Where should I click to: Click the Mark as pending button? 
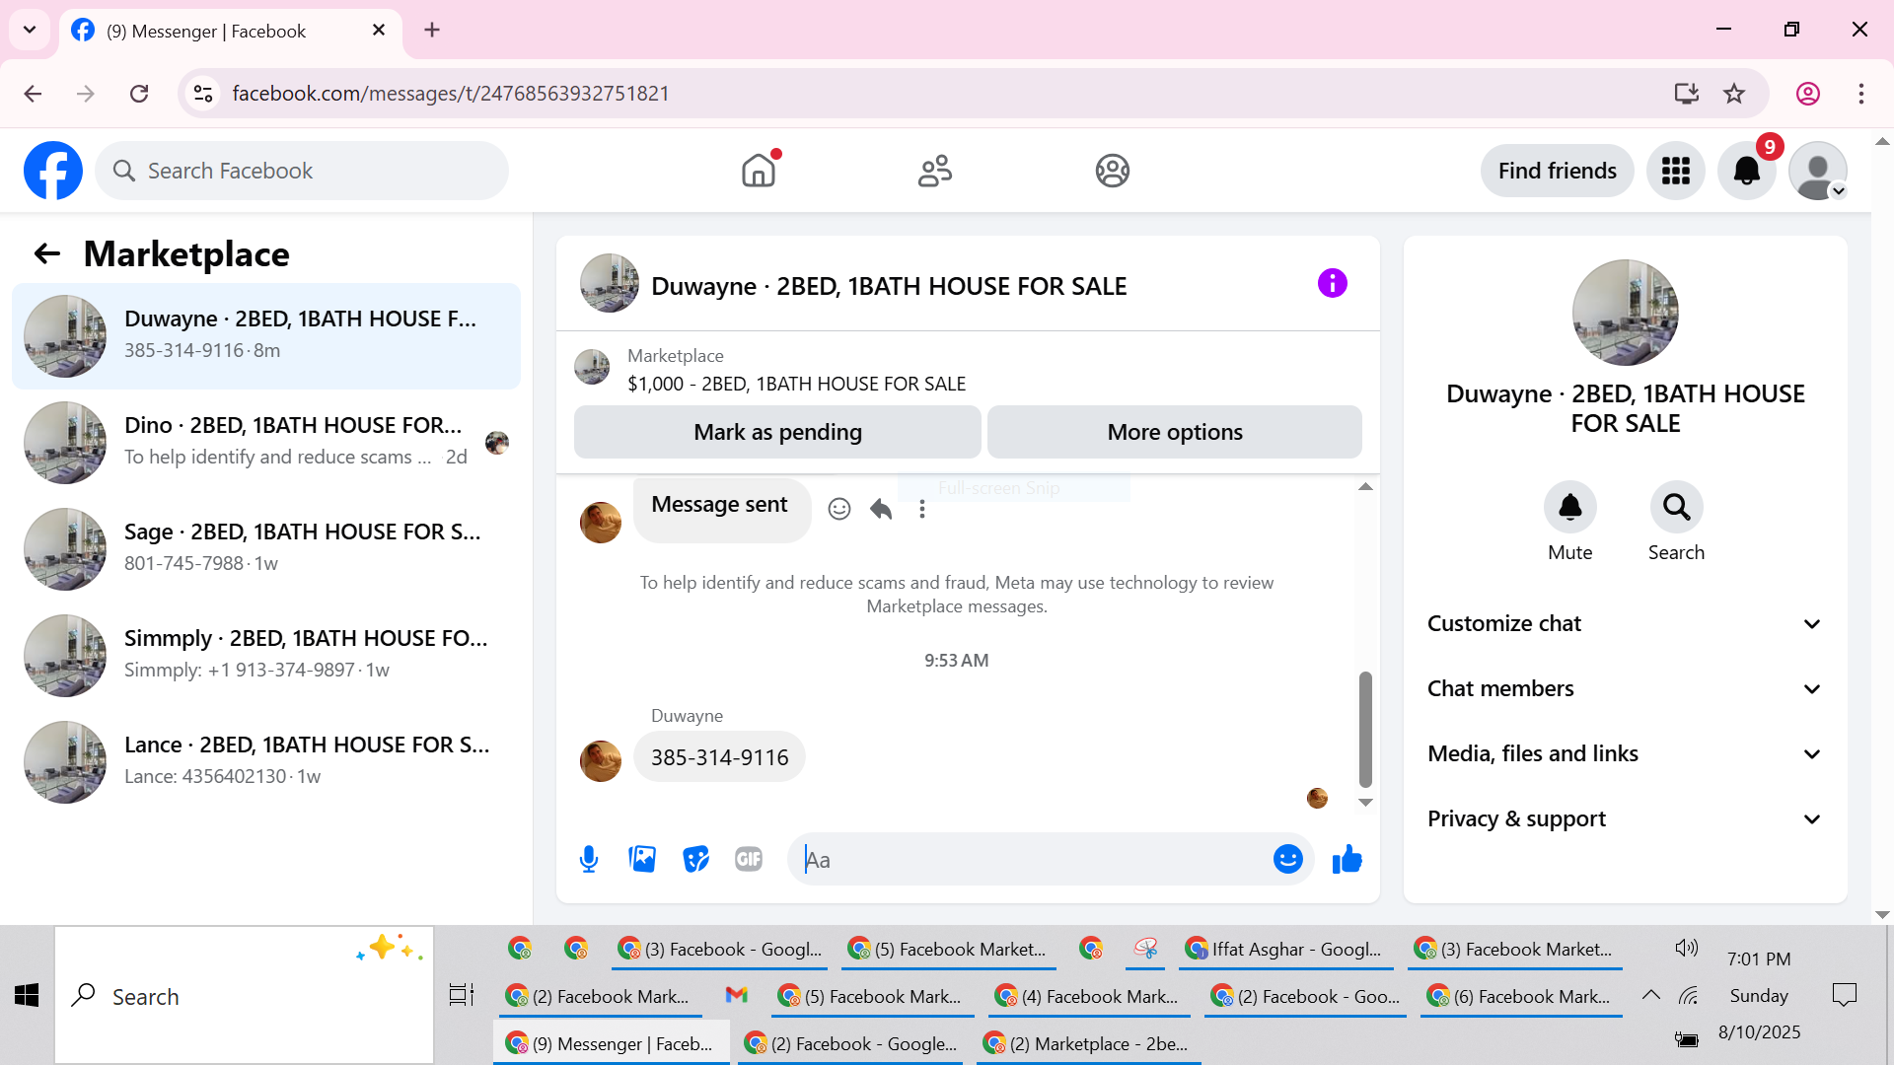[x=777, y=432]
